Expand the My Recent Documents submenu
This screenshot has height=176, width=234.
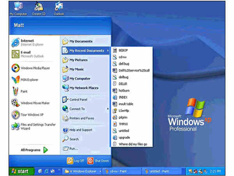pos(86,50)
